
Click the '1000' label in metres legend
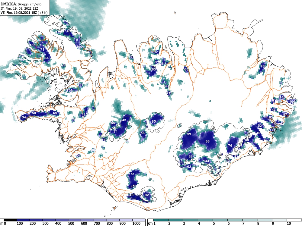coord(137,223)
